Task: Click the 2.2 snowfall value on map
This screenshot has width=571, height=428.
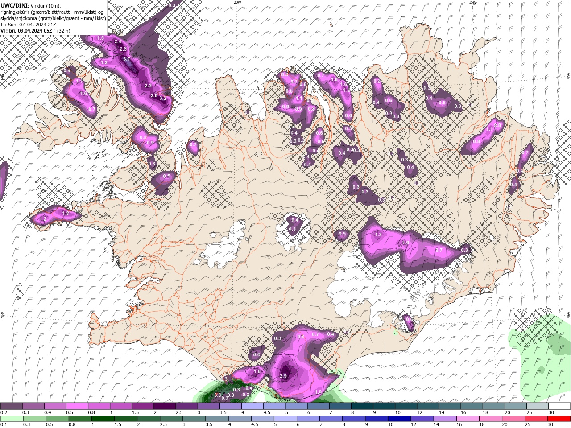Action: [x=149, y=86]
